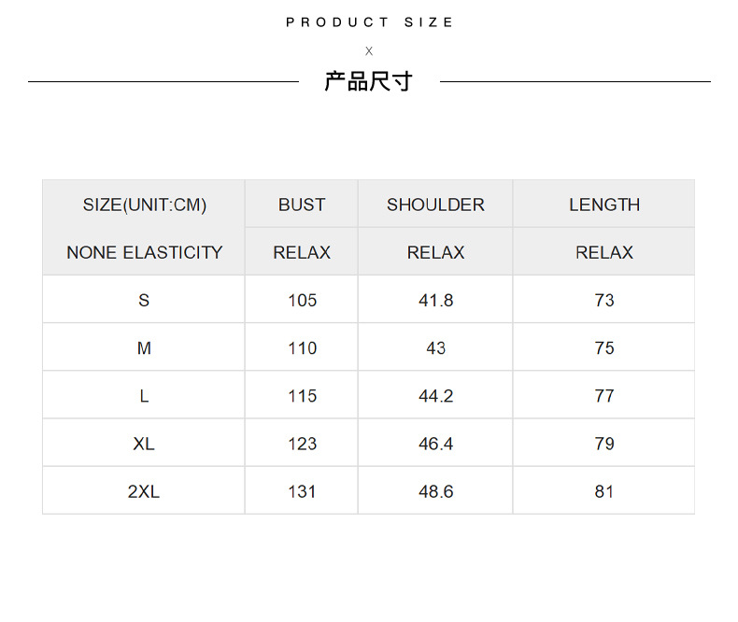Select the XL size row label
The width and height of the screenshot is (738, 622).
click(144, 444)
